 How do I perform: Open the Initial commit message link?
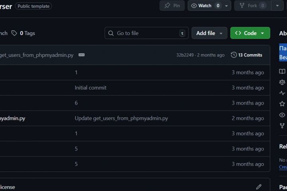[90, 88]
